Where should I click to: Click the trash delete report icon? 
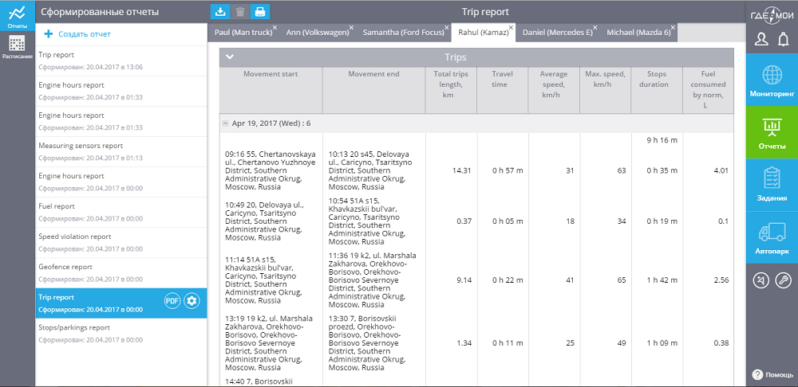(x=240, y=11)
